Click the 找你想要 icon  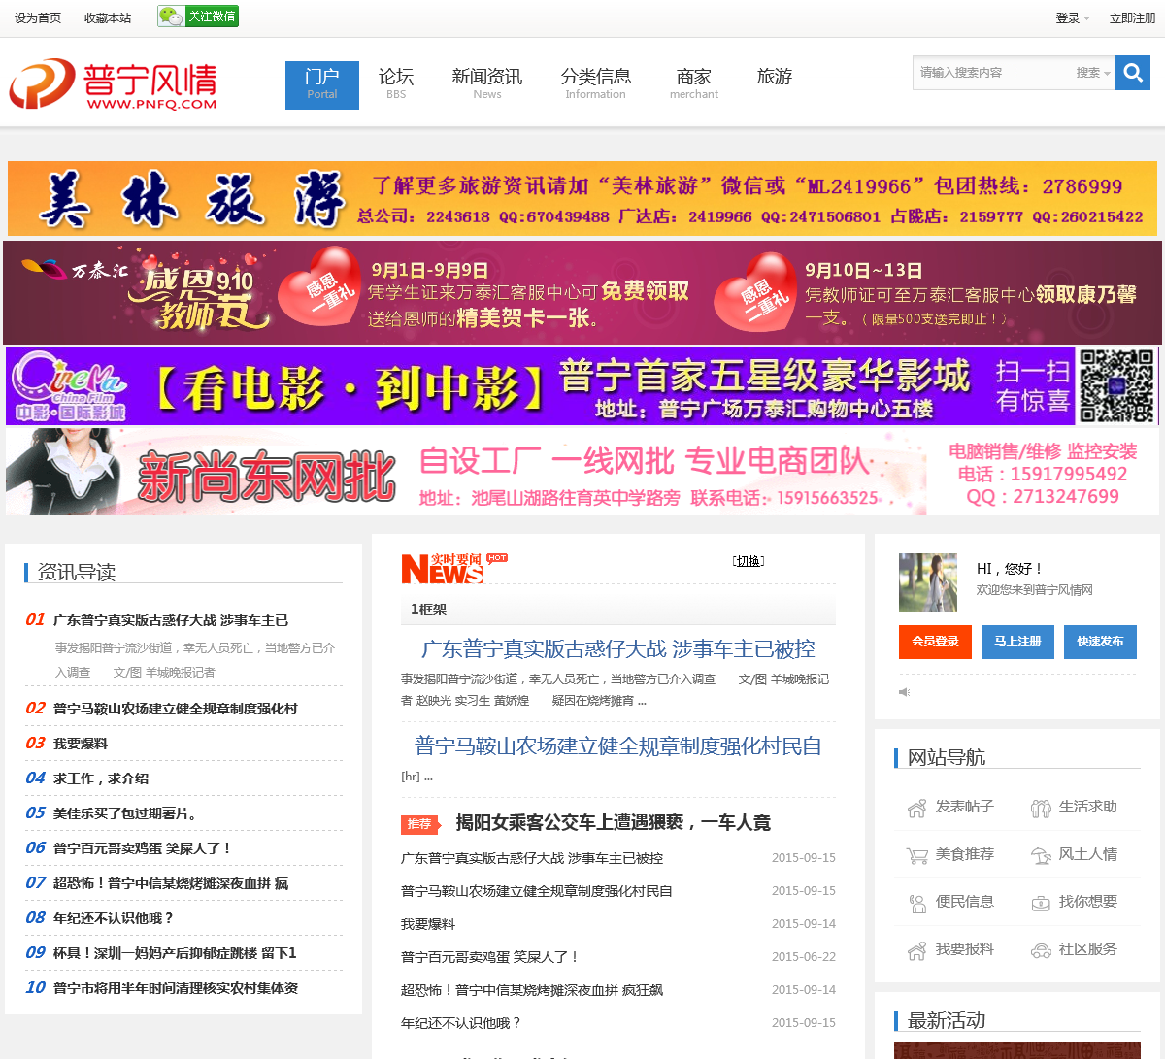[x=1041, y=903]
